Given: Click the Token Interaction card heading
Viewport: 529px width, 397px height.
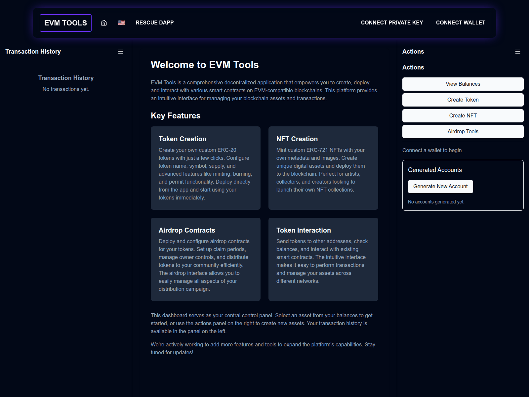Looking at the screenshot, I should 304,230.
